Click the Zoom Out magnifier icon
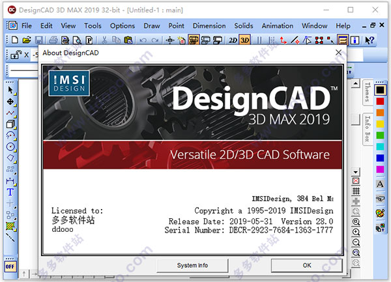Image resolution: width=391 pixels, height=282 pixels. [356, 242]
